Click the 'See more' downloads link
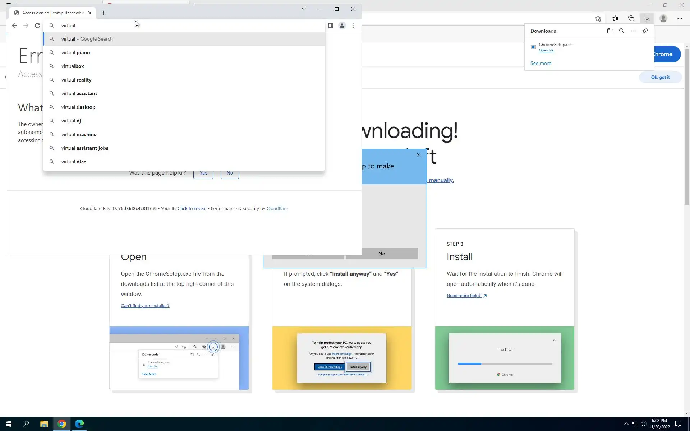 540,63
